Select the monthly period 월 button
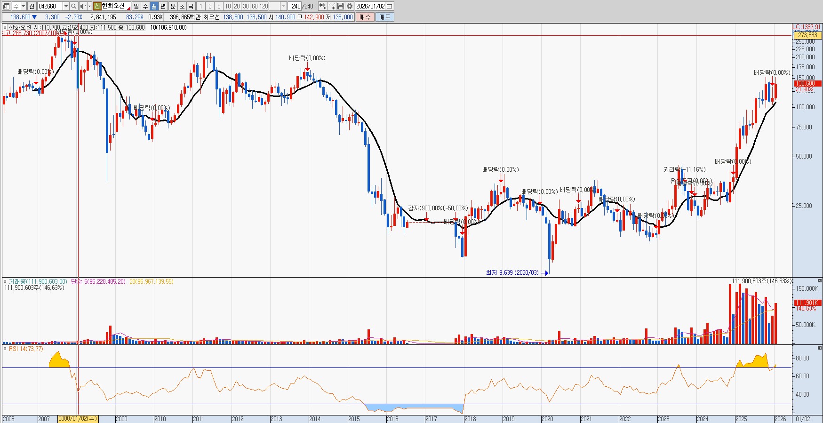Screen dimensions: 823x423 coord(154,6)
